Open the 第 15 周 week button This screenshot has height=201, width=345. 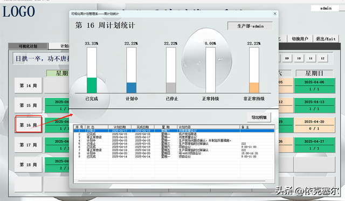click(x=28, y=105)
